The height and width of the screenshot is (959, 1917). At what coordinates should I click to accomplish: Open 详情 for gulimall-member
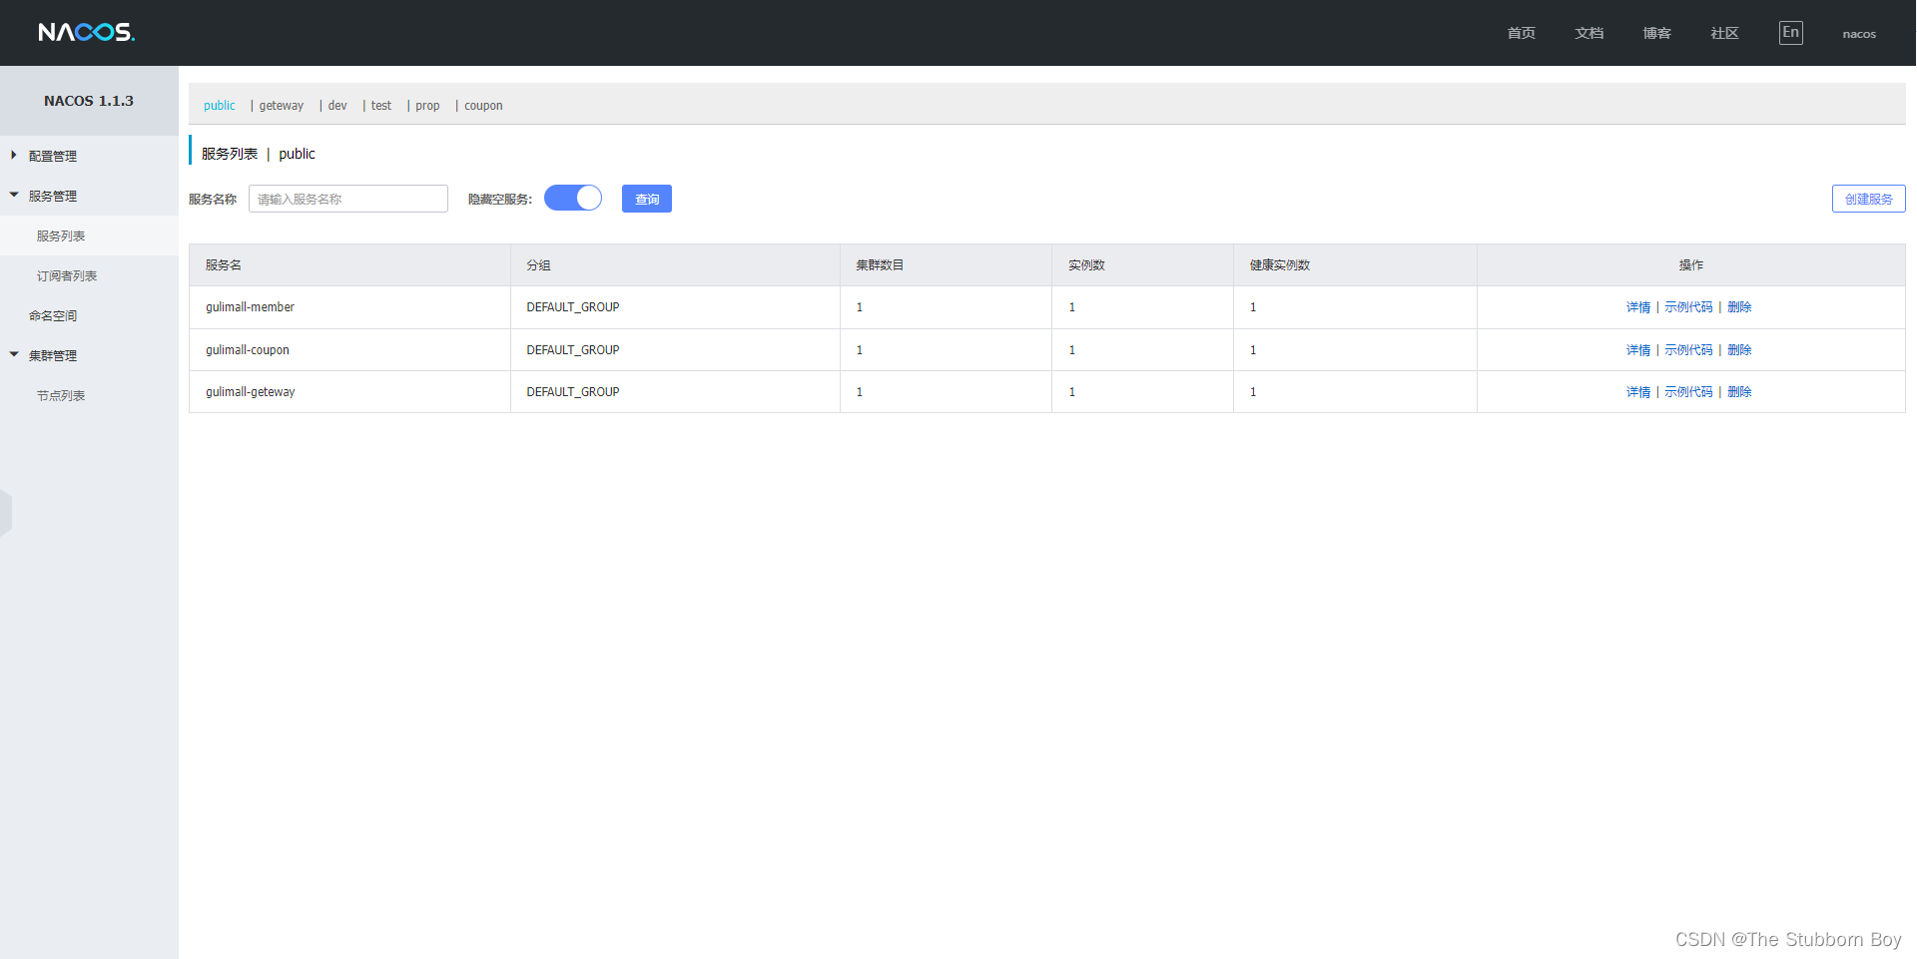pyautogui.click(x=1637, y=307)
